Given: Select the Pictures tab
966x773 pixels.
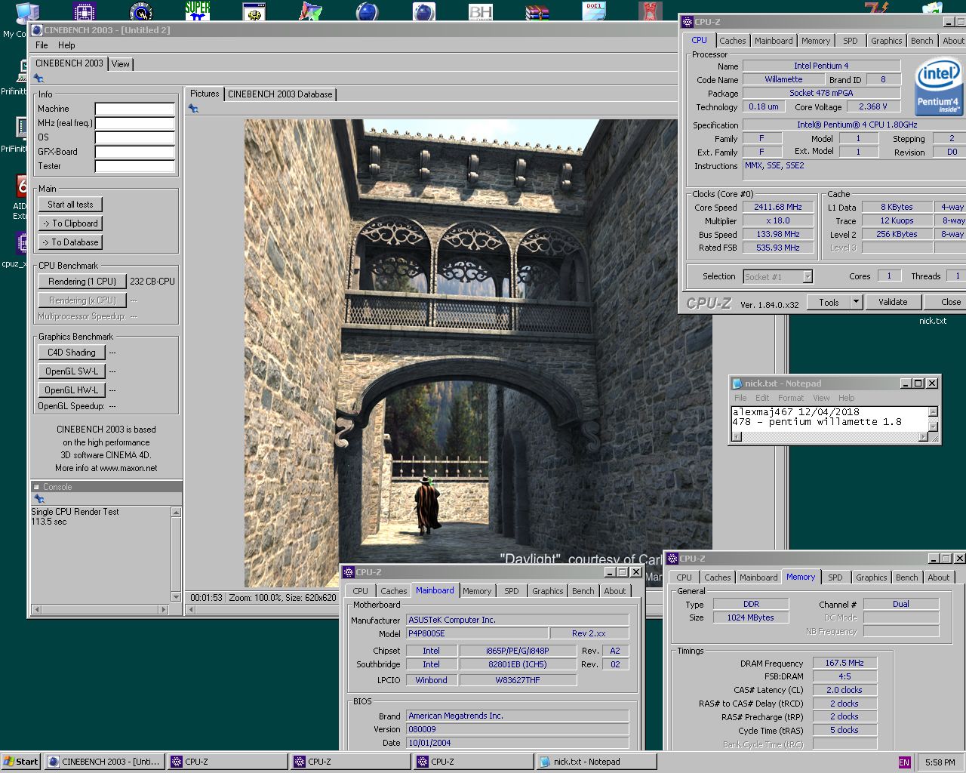Looking at the screenshot, I should click(x=205, y=94).
